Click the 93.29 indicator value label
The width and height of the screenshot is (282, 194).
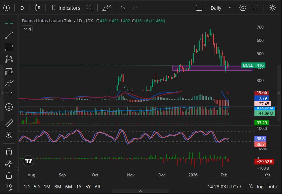[261, 123]
